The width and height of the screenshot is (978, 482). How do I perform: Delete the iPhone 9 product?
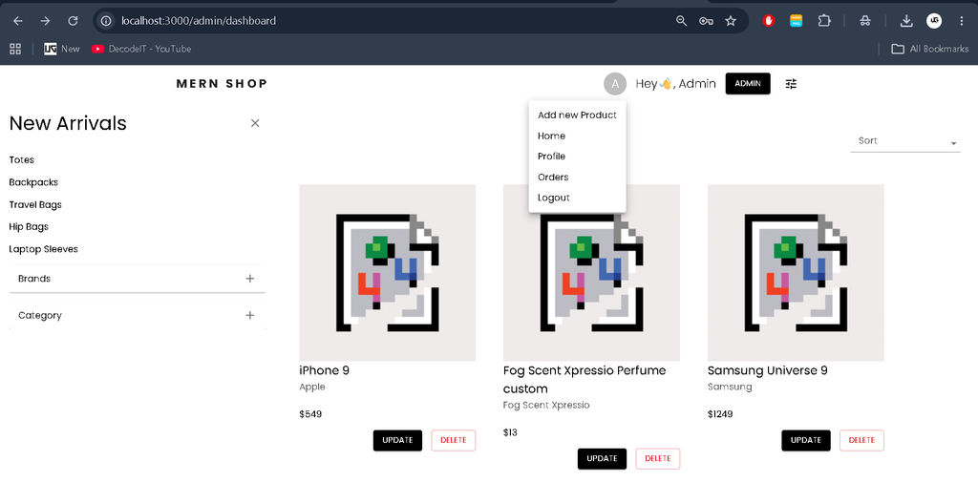coord(454,440)
